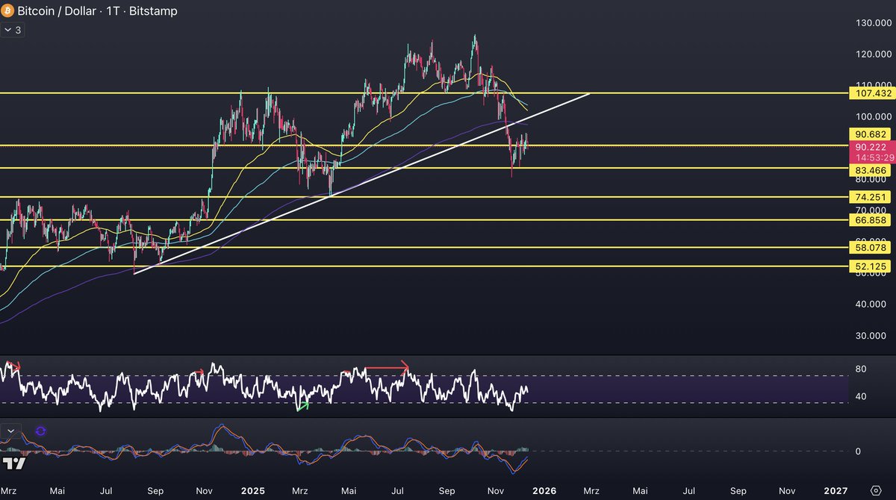The width and height of the screenshot is (896, 500).
Task: Click the 2027 year label on time axis
Action: pyautogui.click(x=836, y=491)
